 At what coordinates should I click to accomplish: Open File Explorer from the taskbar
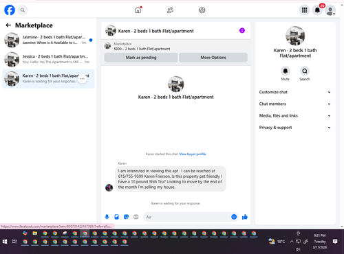tap(35, 233)
